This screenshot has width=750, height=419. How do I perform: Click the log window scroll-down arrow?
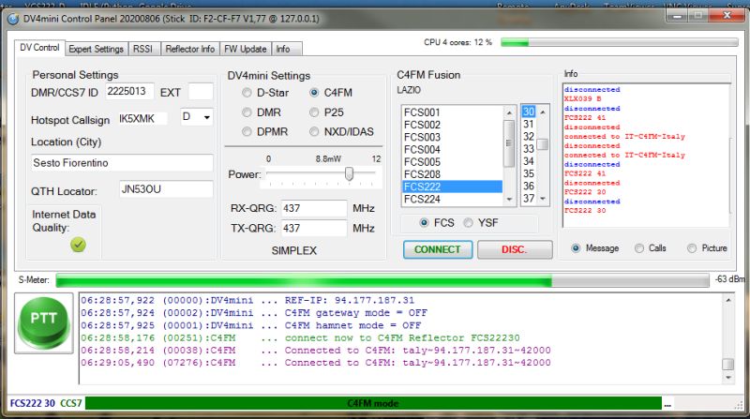click(x=728, y=378)
